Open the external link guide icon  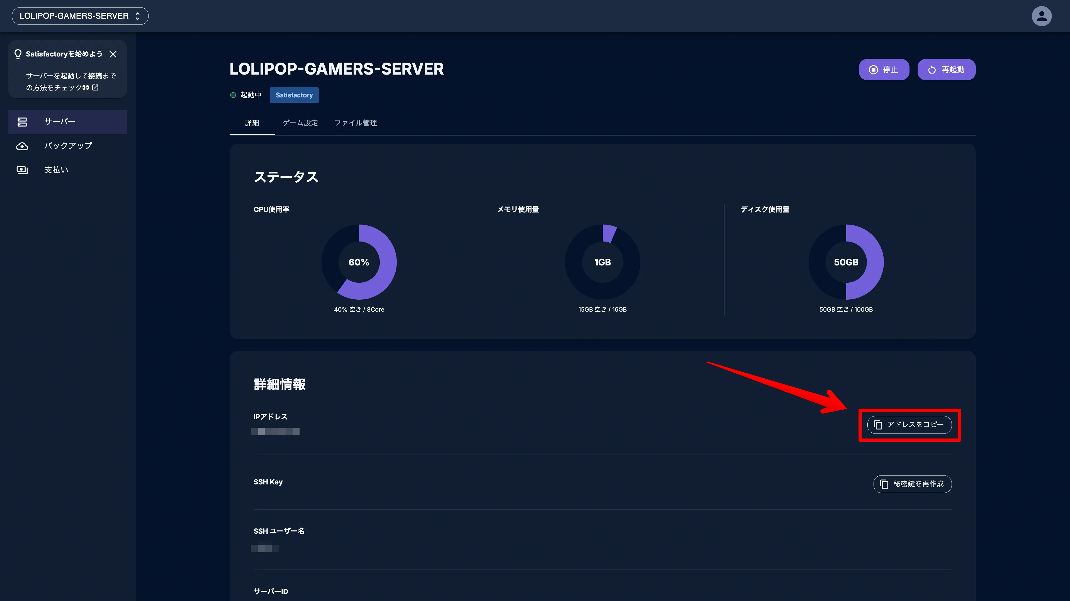coord(95,88)
